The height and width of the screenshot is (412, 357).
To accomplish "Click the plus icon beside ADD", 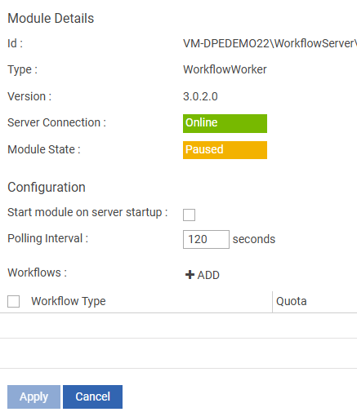I will pyautogui.click(x=190, y=275).
